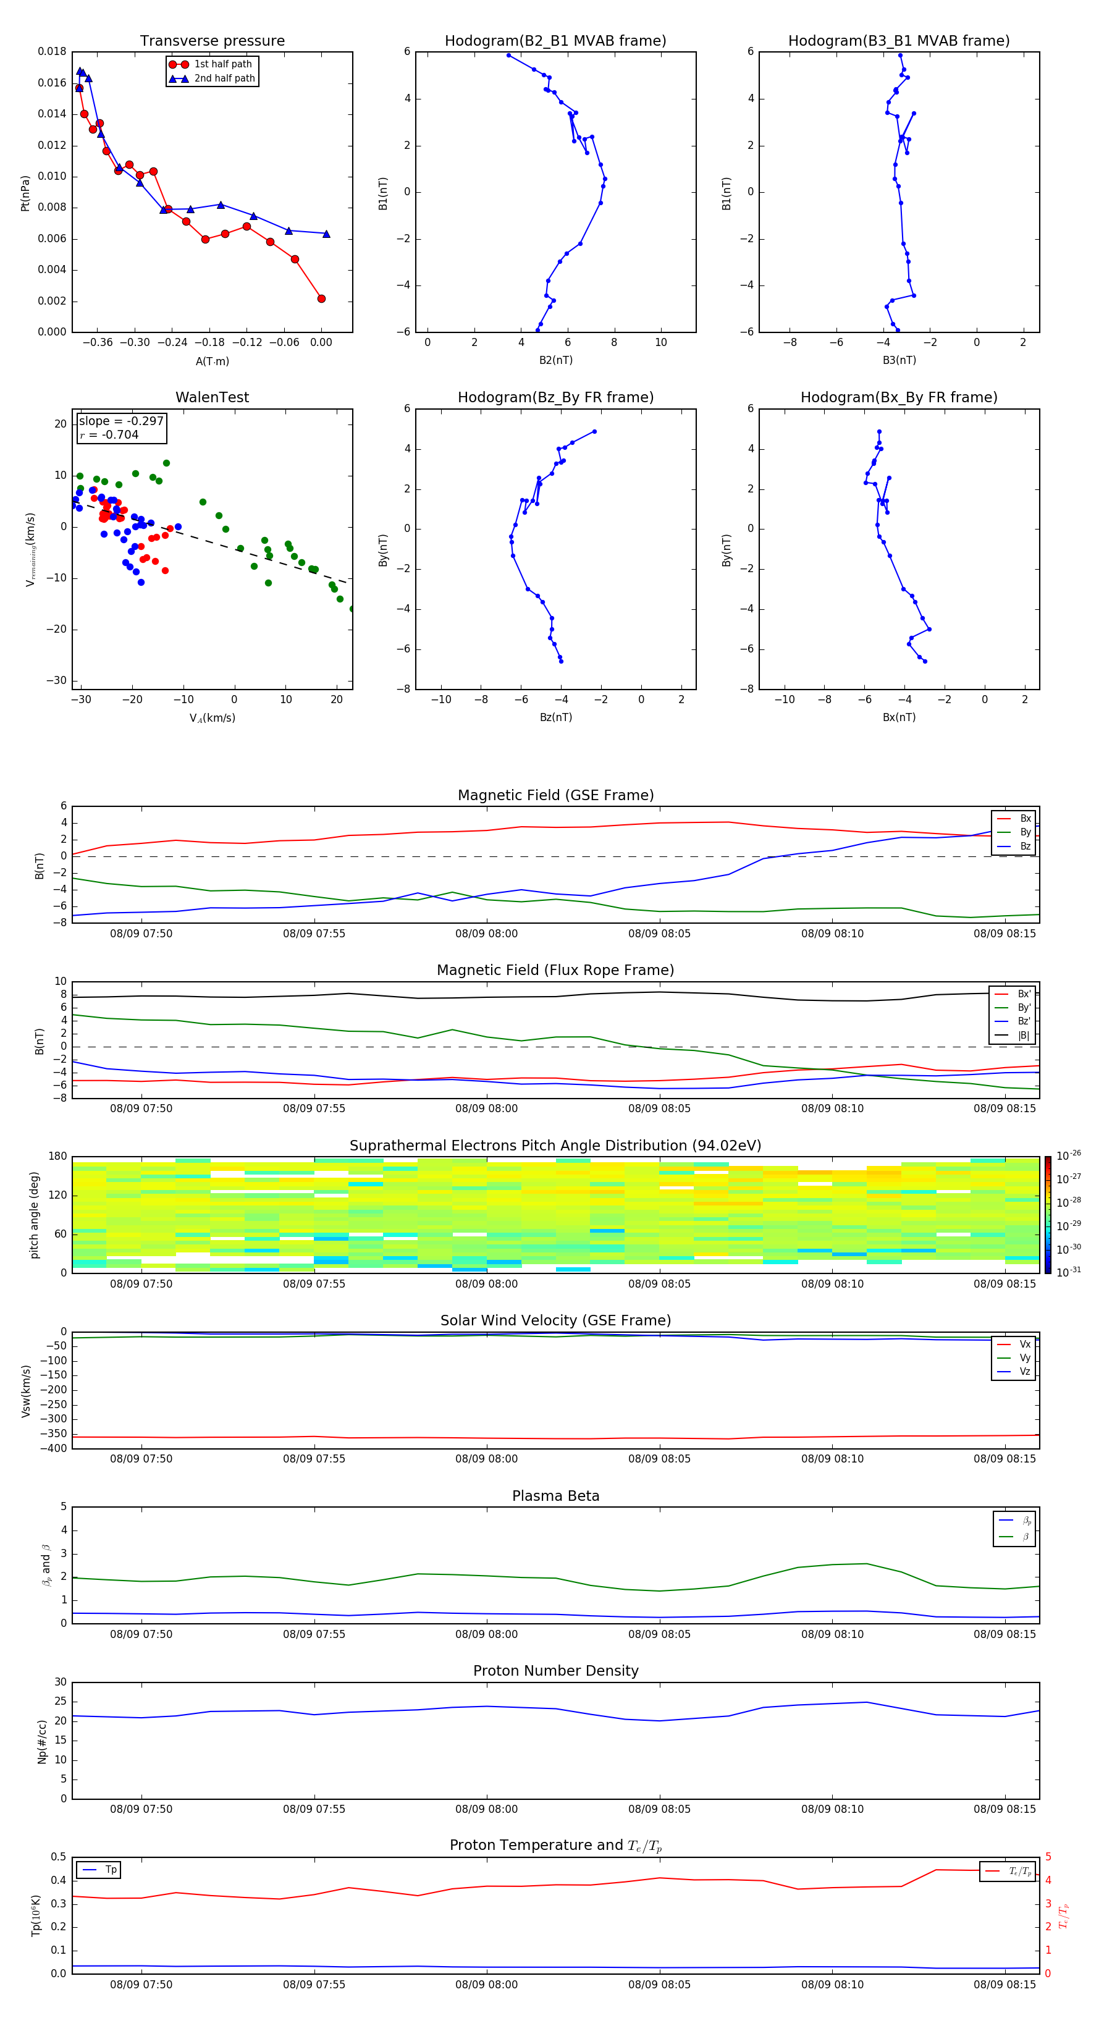Click the 'Plasma Beta' plot title
Image resolution: width=1112 pixels, height=2039 pixels.
[555, 1497]
